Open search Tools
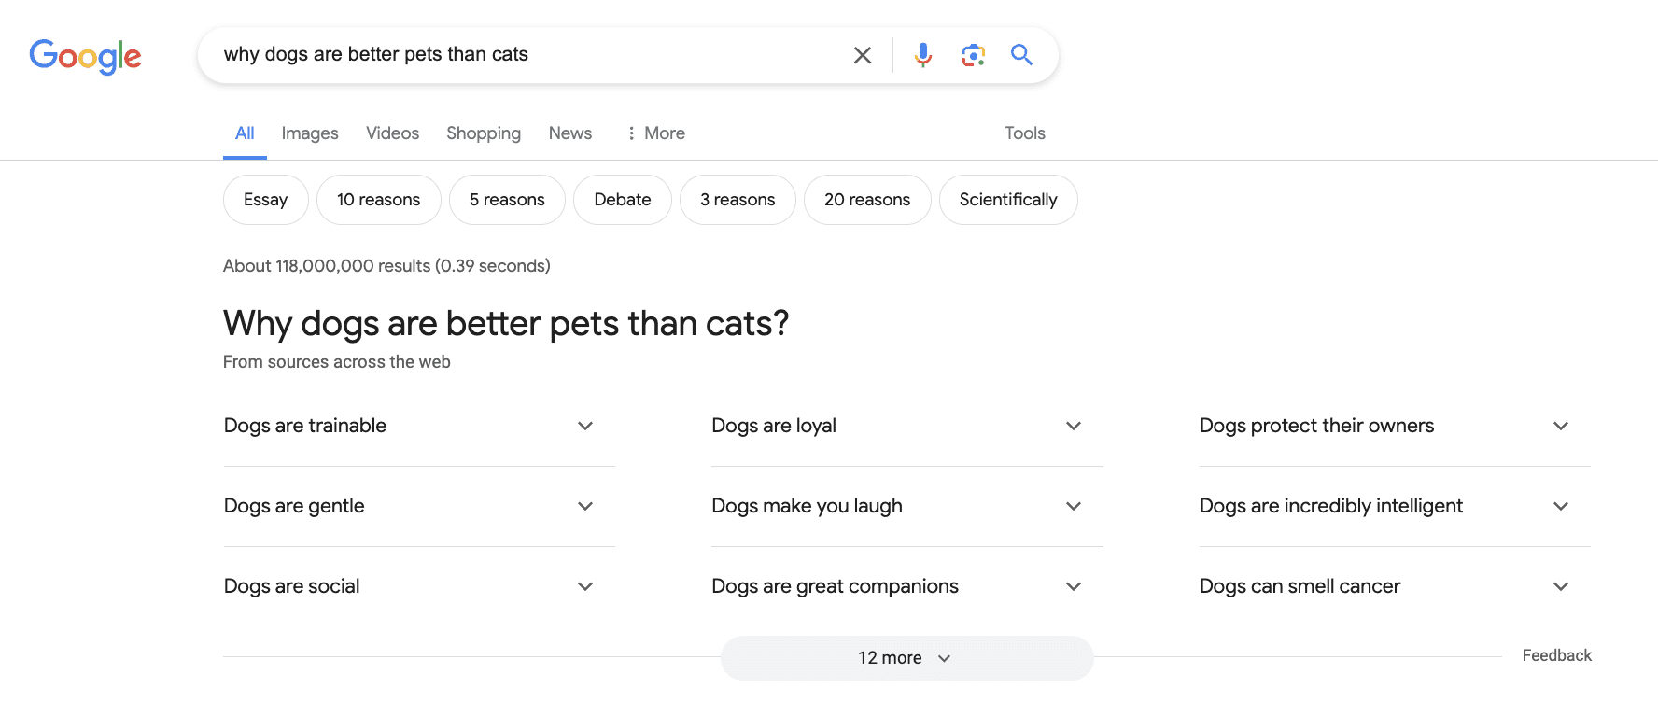Image resolution: width=1658 pixels, height=702 pixels. 1024,133
